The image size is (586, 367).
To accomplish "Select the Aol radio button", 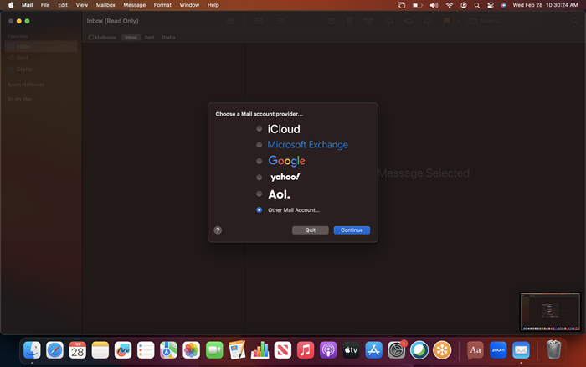I will tap(259, 194).
